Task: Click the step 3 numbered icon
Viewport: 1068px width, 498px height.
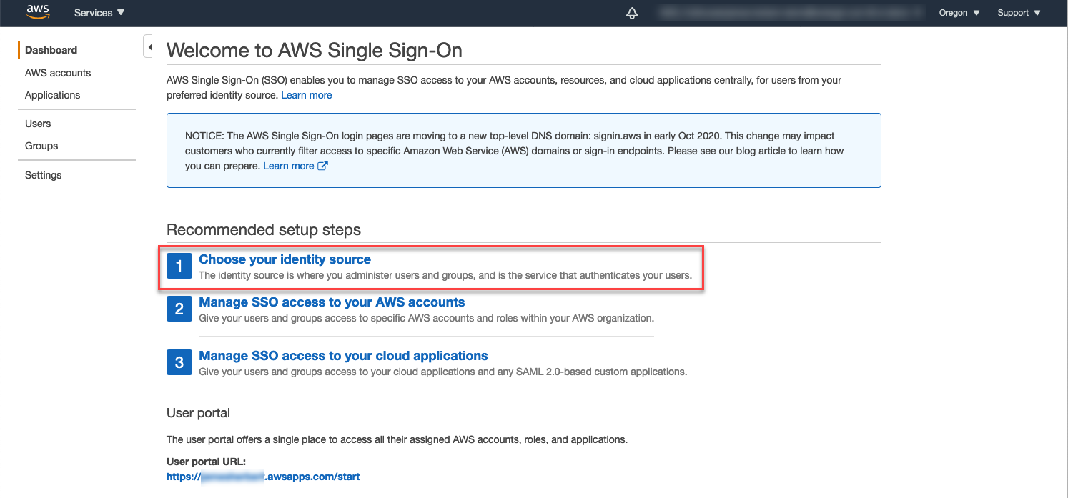Action: [179, 362]
